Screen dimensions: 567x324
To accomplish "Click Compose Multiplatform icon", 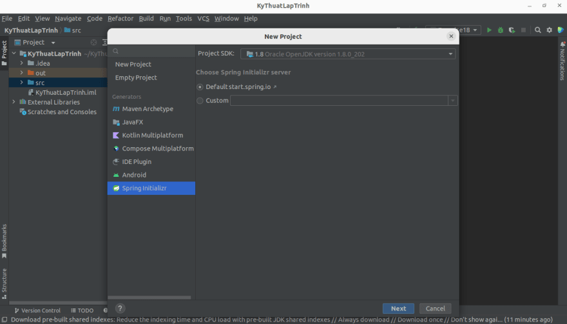I will point(116,148).
